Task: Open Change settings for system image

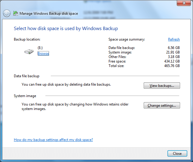Action: click(x=162, y=105)
